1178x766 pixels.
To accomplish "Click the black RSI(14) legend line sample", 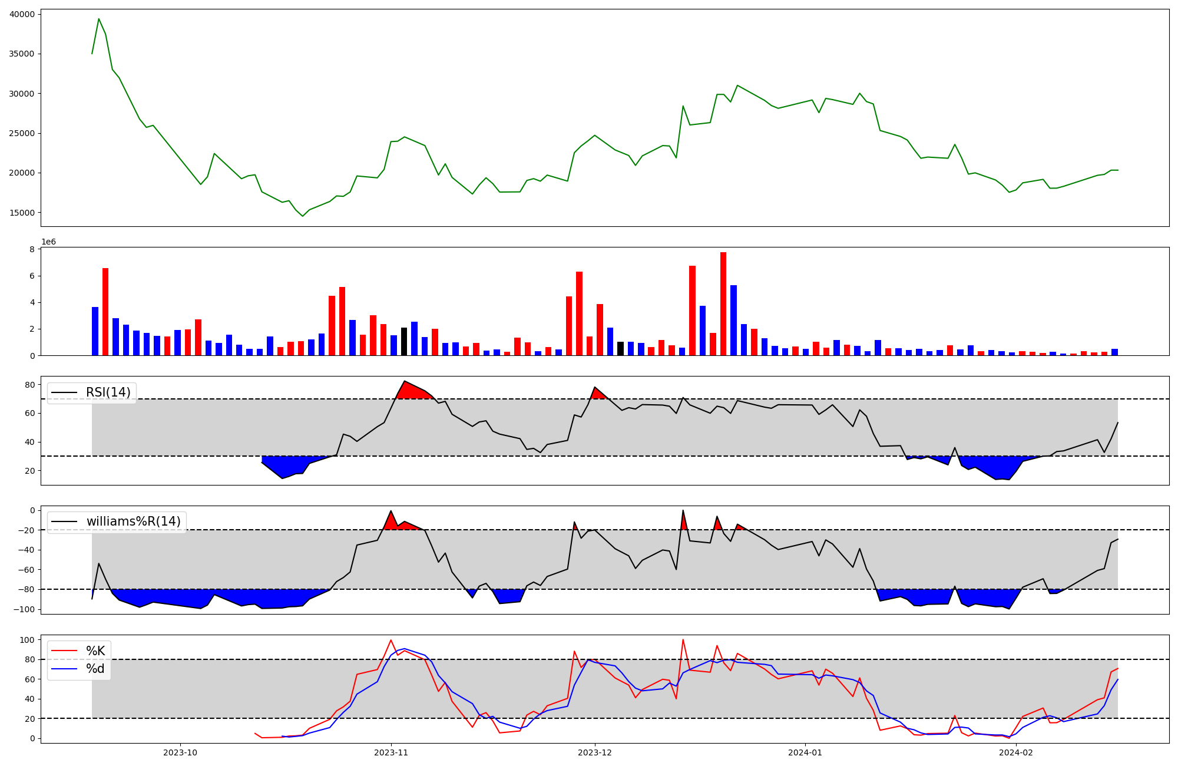I will click(64, 392).
